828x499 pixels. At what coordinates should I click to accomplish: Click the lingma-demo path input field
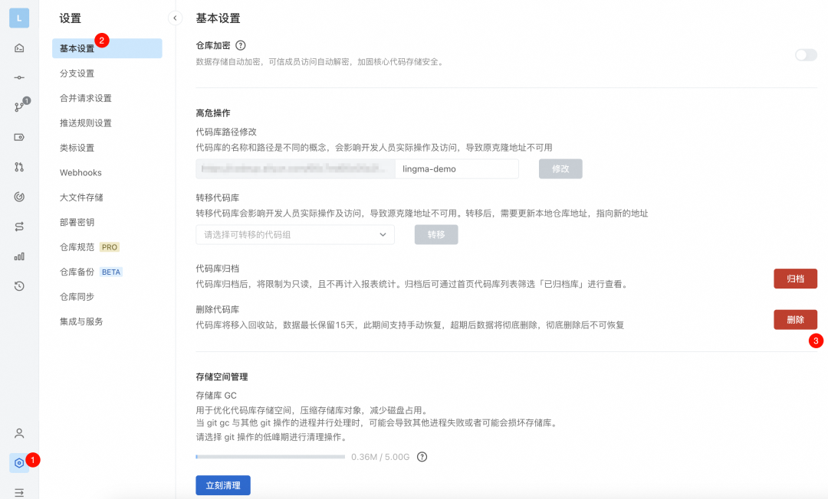tap(456, 168)
